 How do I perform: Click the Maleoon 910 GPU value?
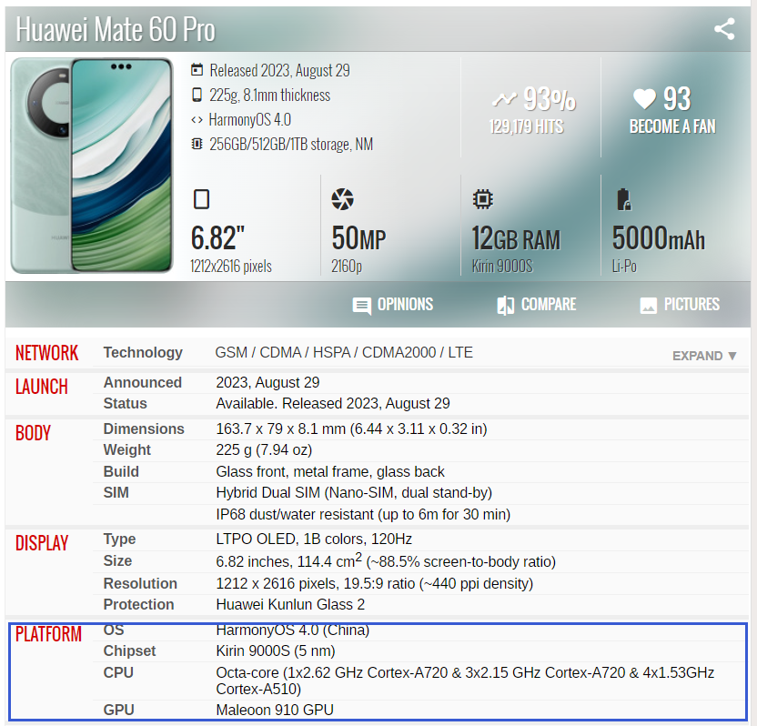point(275,710)
